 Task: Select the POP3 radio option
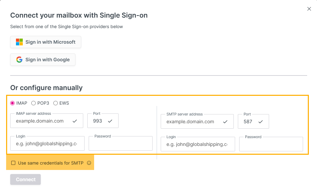33,103
